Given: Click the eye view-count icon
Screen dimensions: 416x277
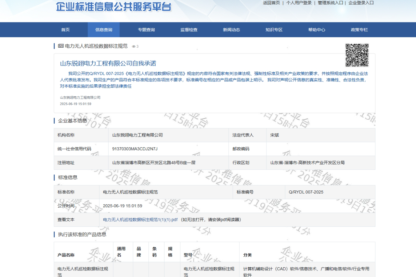Looking at the screenshot, I should click(134, 46).
